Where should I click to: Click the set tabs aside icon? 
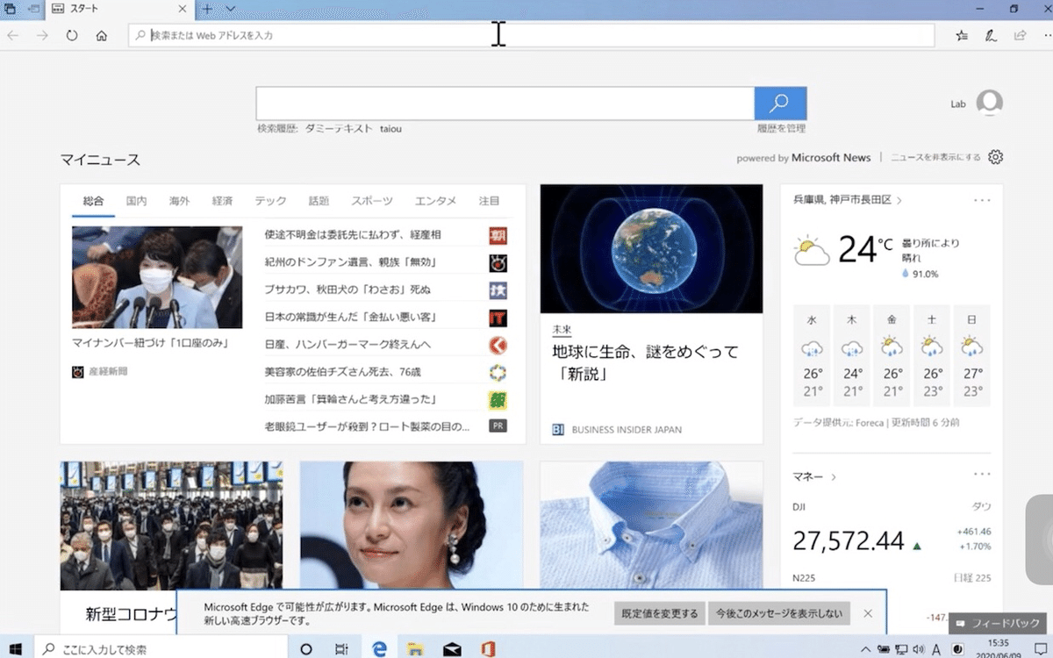coord(34,10)
